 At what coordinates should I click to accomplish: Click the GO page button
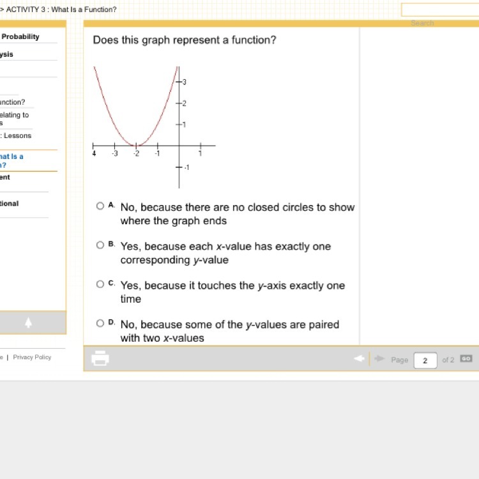coord(466,359)
